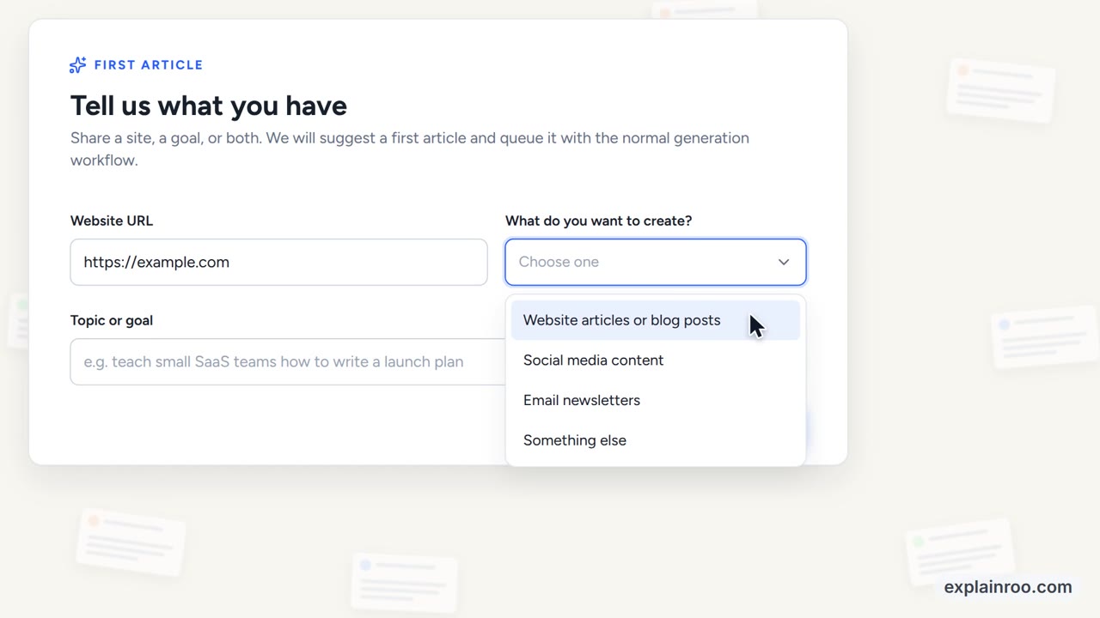Click the 'Share a site, a goal' description text
The width and height of the screenshot is (1100, 618).
[410, 148]
